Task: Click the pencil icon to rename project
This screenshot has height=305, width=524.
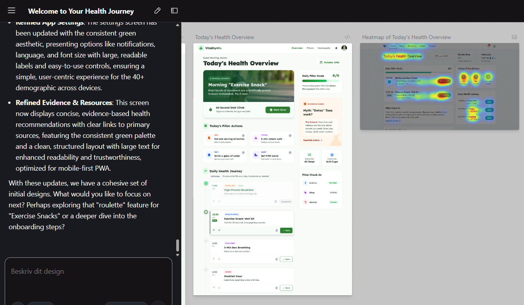Action: tap(157, 11)
